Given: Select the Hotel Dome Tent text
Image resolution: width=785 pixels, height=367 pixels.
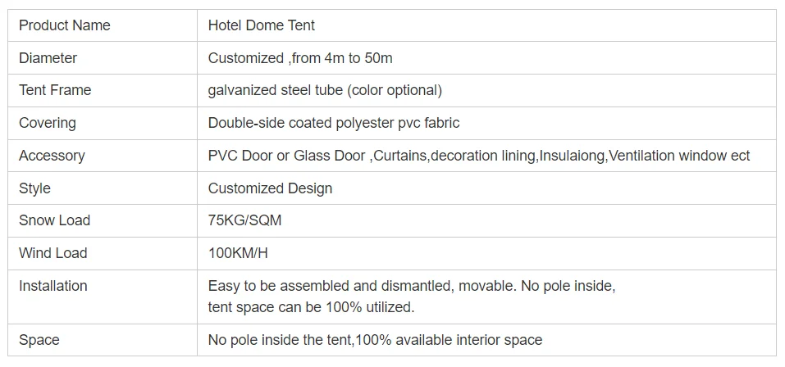Looking at the screenshot, I should pyautogui.click(x=262, y=25).
